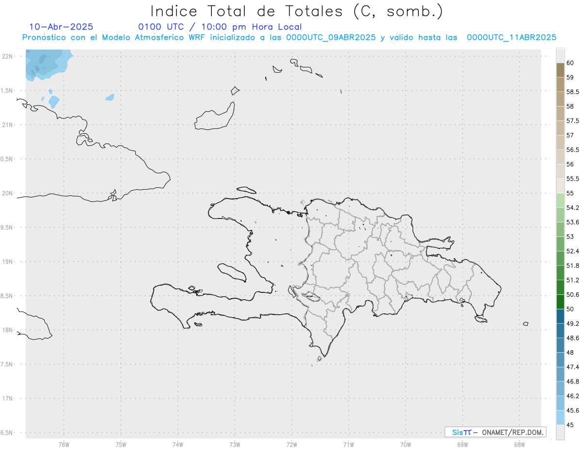
Task: Click the '52.4' value on the color scale
Action: pyautogui.click(x=572, y=252)
